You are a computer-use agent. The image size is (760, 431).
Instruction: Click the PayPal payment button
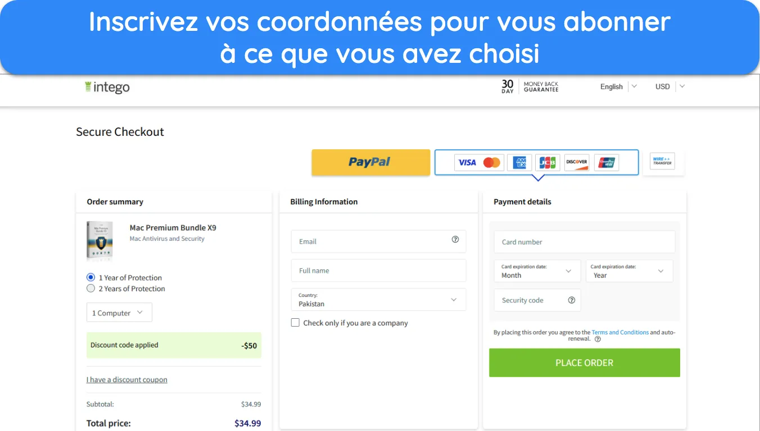pos(371,162)
